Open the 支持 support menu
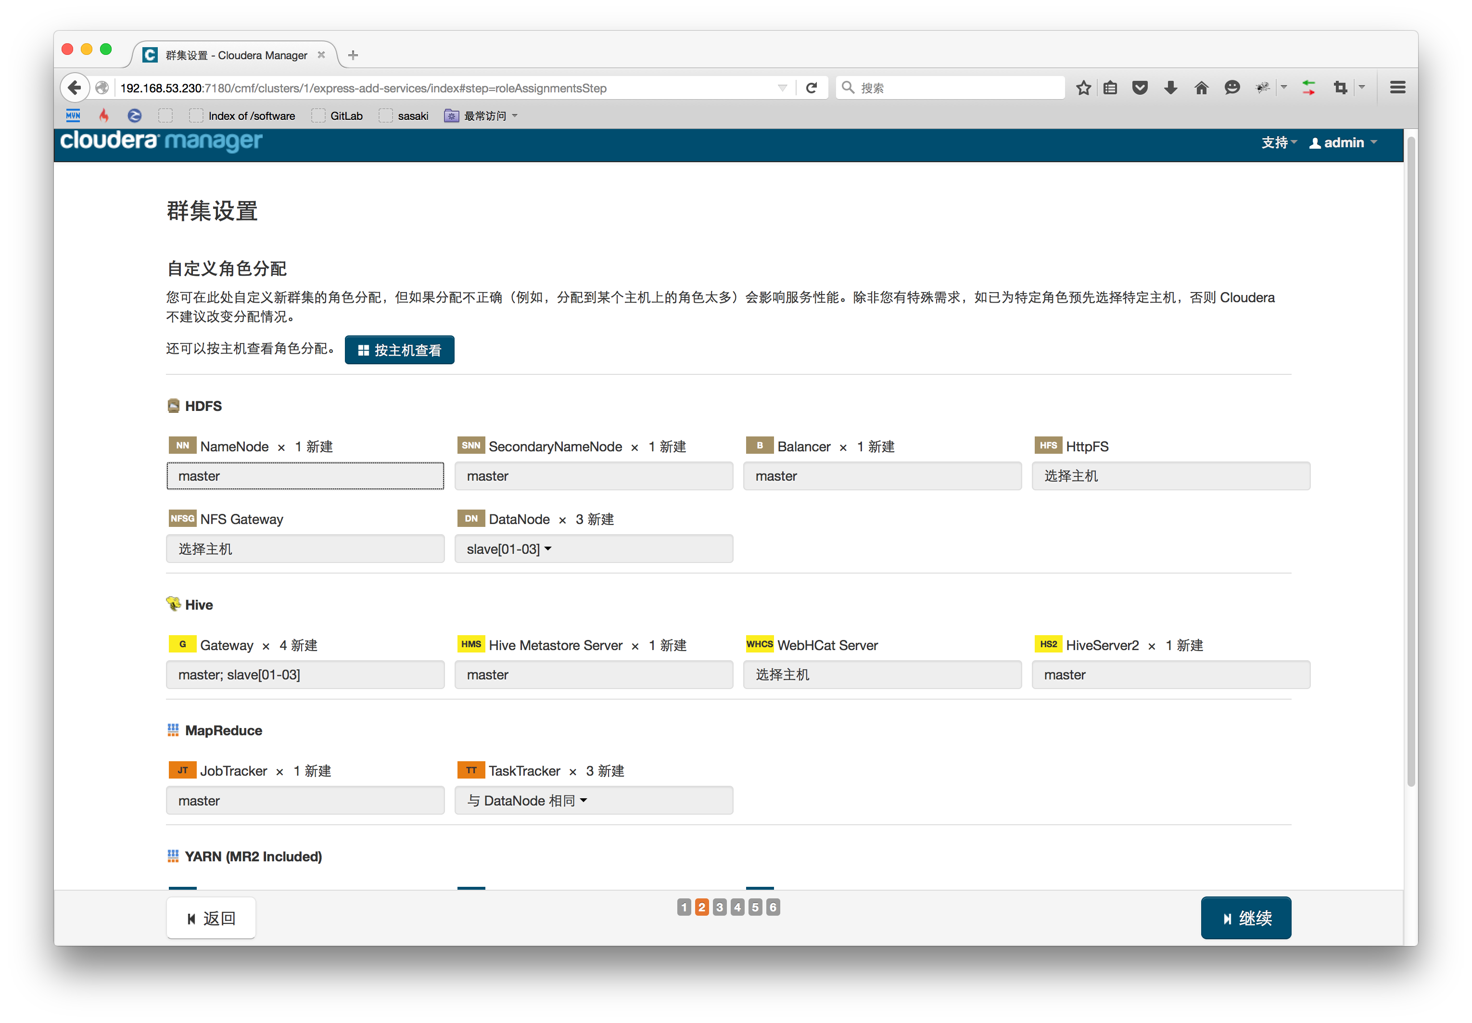 pyautogui.click(x=1279, y=143)
